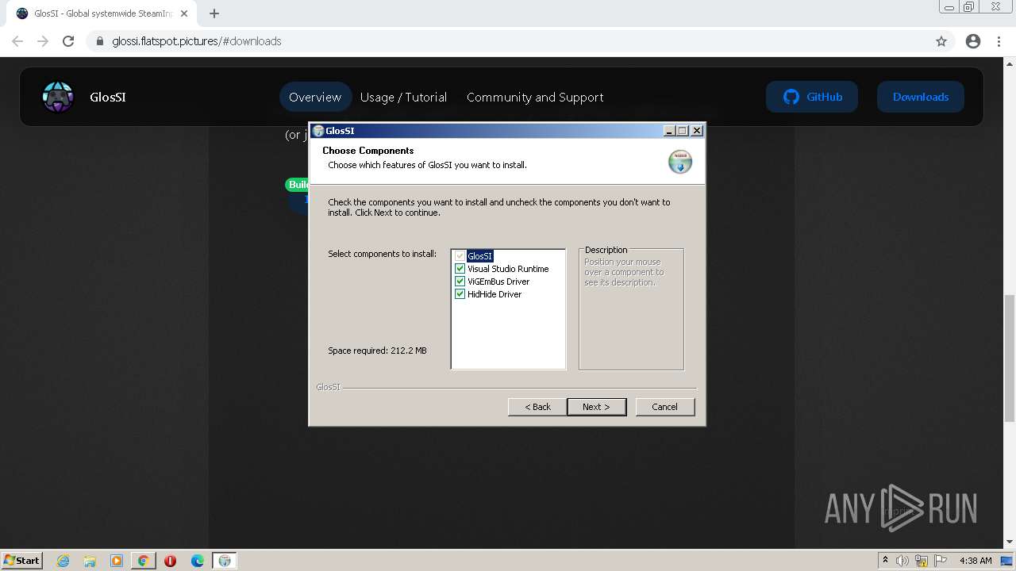Open Community and Support page
Image resolution: width=1016 pixels, height=571 pixels.
pyautogui.click(x=535, y=97)
